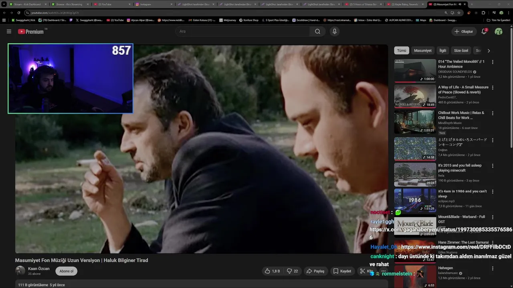The width and height of the screenshot is (513, 288).
Task: Open options for "4am in 1986" video
Action: (x=493, y=192)
